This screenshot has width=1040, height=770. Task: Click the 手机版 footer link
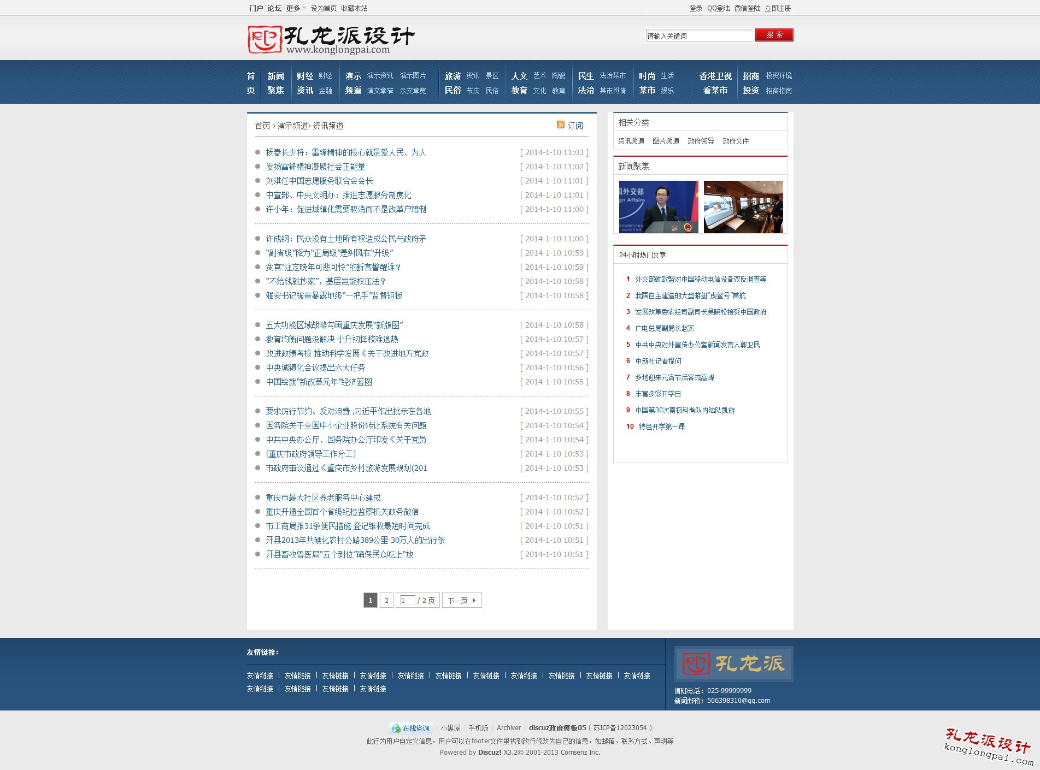point(478,728)
